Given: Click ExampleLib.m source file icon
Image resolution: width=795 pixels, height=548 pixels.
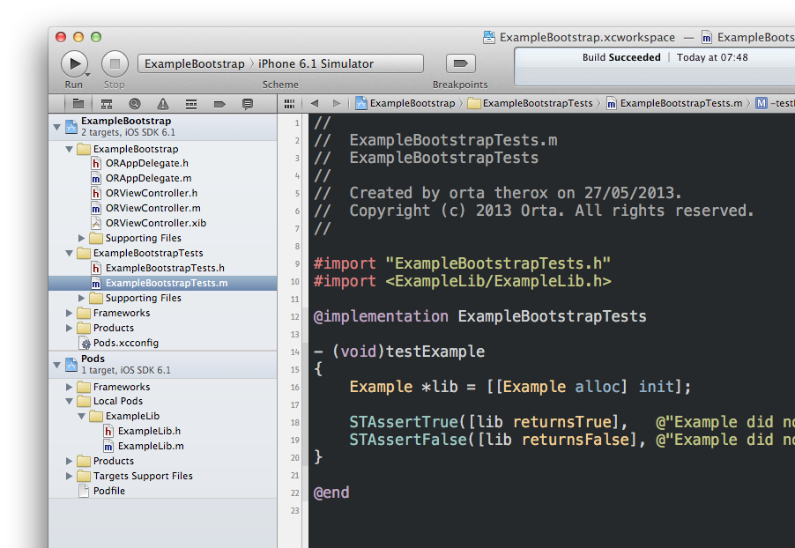Looking at the screenshot, I should (x=108, y=446).
